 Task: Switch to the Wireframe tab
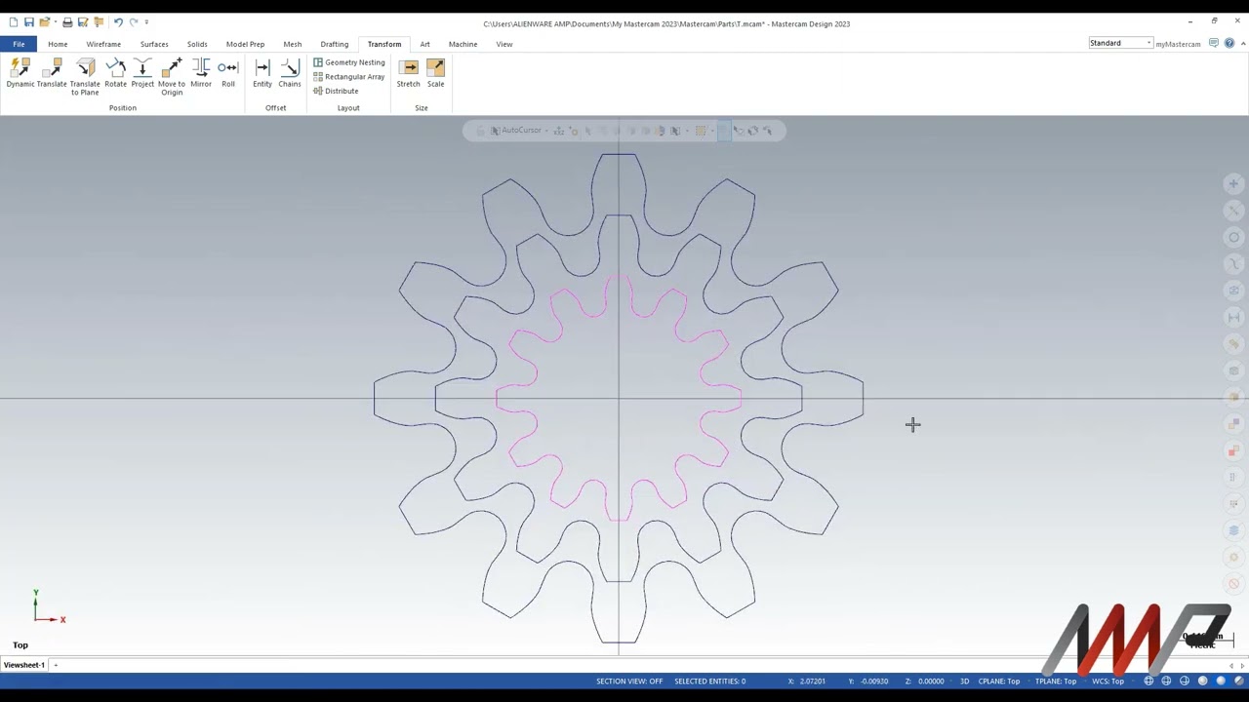click(x=103, y=44)
